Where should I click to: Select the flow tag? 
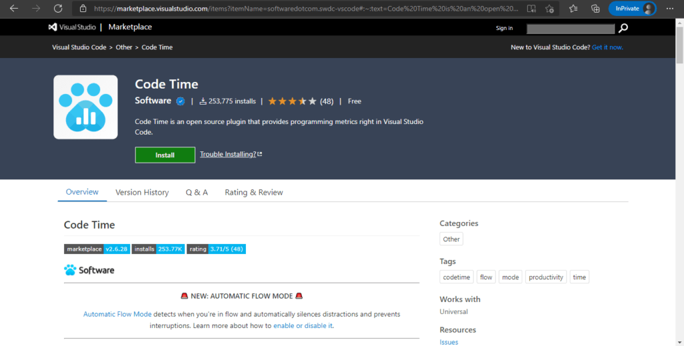coord(486,277)
